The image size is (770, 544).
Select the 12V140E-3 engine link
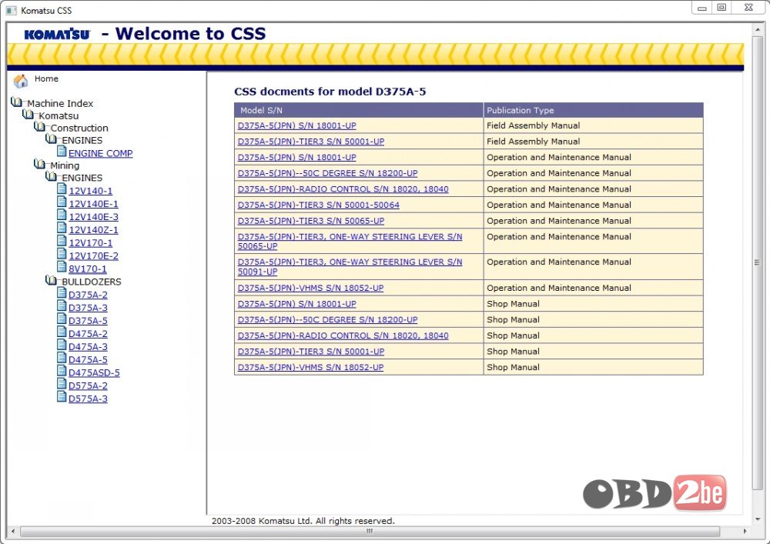pos(93,217)
